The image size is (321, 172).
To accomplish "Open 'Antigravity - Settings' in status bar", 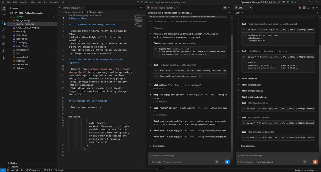I will [x=305, y=170].
